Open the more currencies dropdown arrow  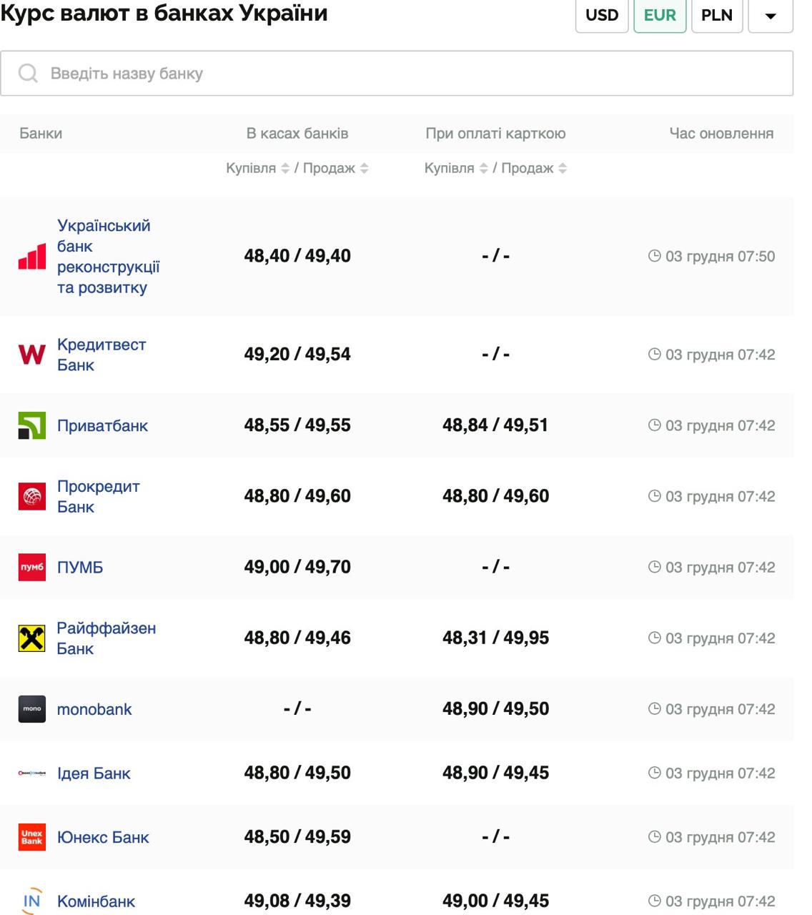tap(770, 15)
